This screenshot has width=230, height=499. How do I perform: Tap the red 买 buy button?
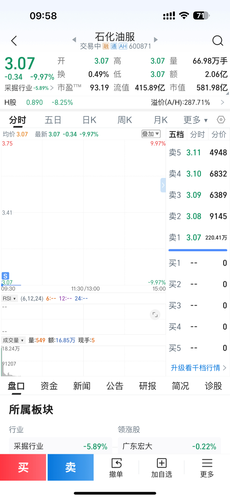(23, 467)
